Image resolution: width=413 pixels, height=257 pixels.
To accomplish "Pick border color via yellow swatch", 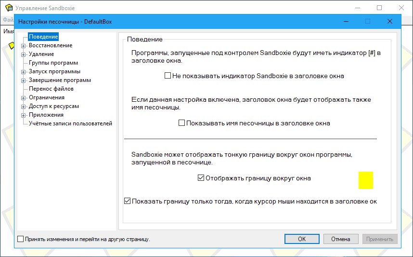I will pyautogui.click(x=366, y=180).
